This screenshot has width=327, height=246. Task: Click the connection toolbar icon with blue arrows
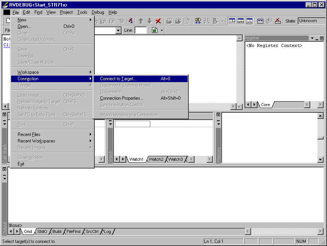pos(198,21)
